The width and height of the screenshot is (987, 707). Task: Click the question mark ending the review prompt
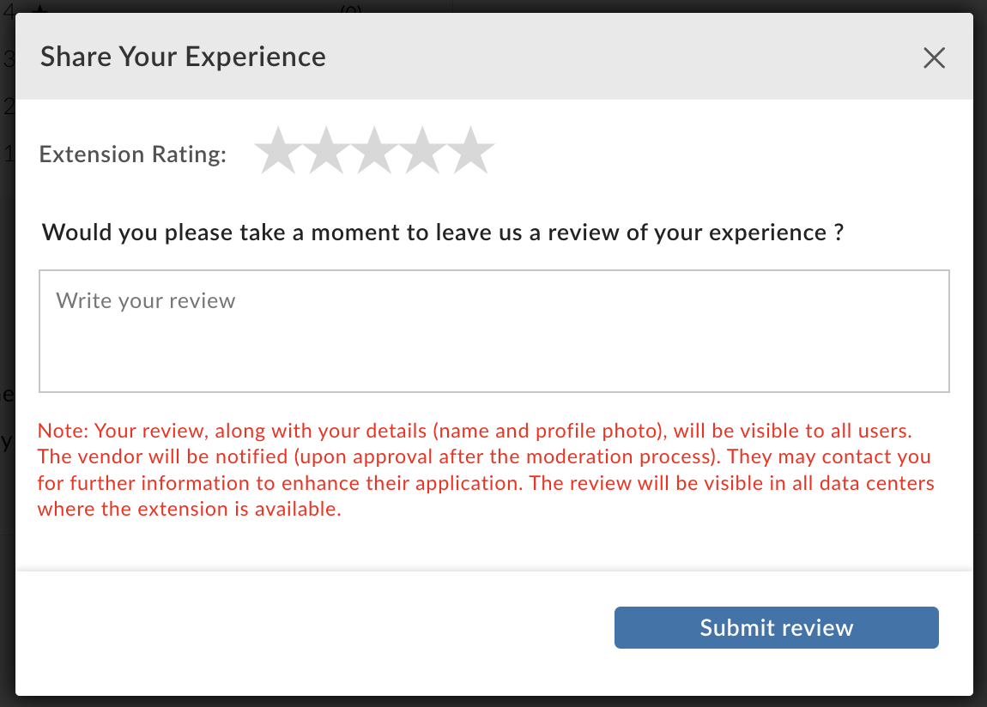point(839,233)
